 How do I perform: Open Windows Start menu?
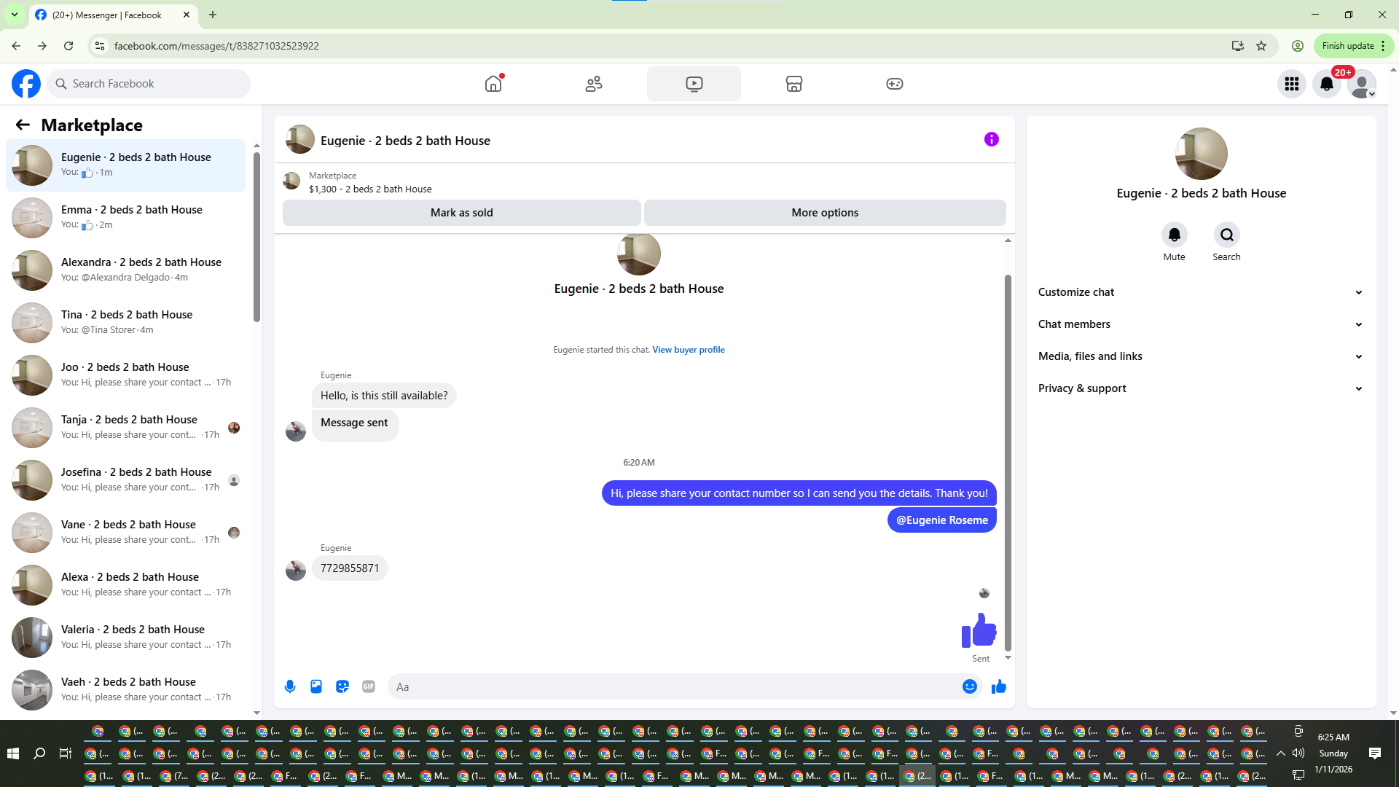tap(12, 753)
